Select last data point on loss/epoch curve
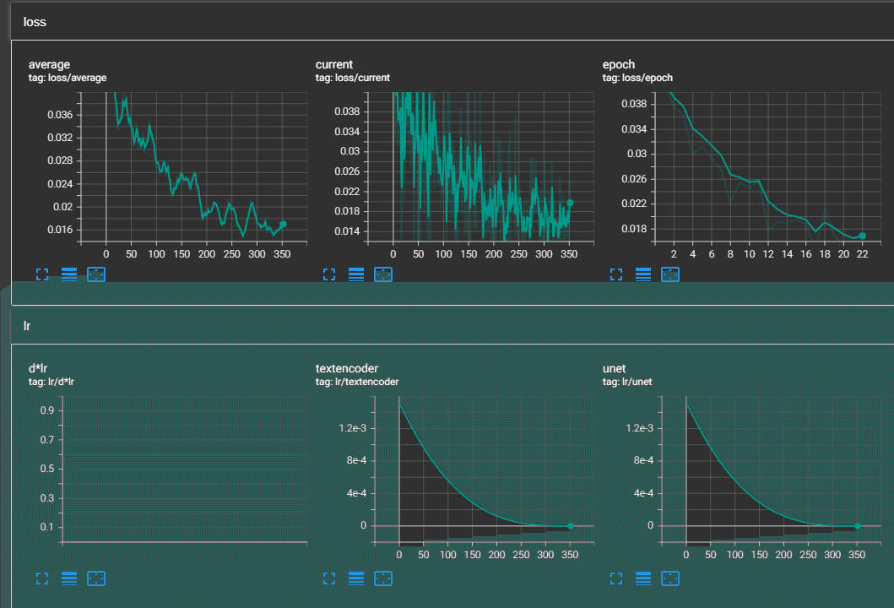 pos(862,236)
